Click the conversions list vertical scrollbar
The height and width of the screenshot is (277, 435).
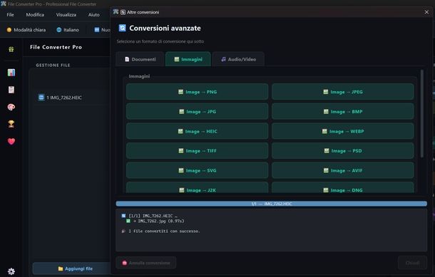click(422, 113)
